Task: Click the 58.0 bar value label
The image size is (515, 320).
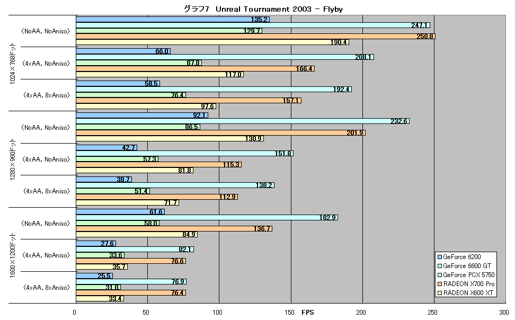Action: pyautogui.click(x=151, y=224)
